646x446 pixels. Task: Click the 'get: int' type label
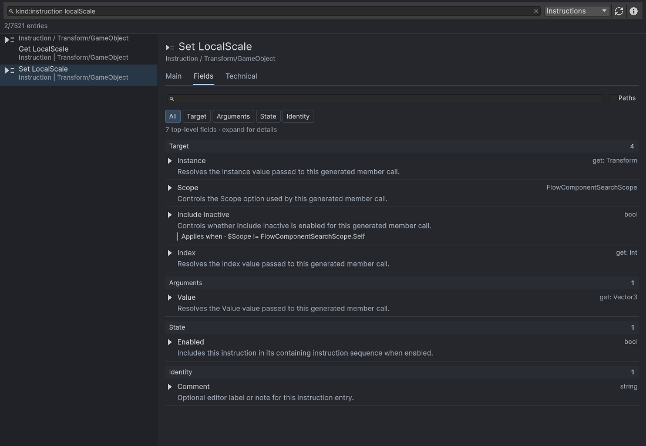(x=626, y=252)
